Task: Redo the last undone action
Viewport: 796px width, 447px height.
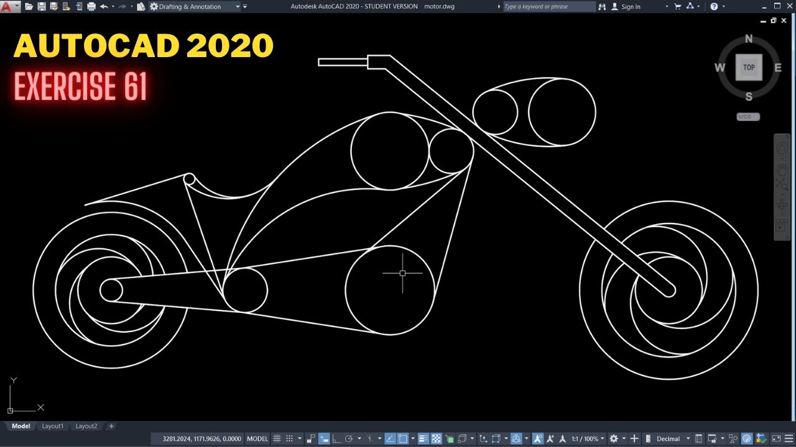Action: click(122, 7)
